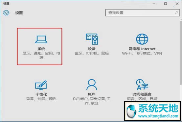The width and height of the screenshot is (182, 122).
Task: Click the 你的帐户, 同步设置 description
Action: click(92, 101)
